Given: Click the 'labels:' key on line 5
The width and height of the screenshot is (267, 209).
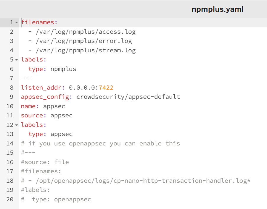Looking at the screenshot, I should (x=33, y=60).
